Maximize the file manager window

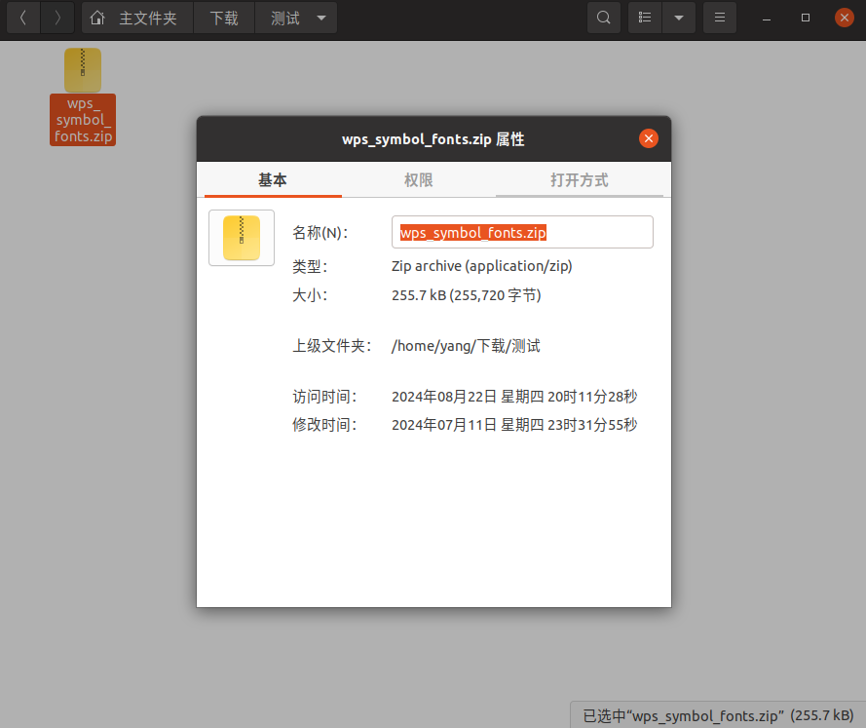(806, 18)
